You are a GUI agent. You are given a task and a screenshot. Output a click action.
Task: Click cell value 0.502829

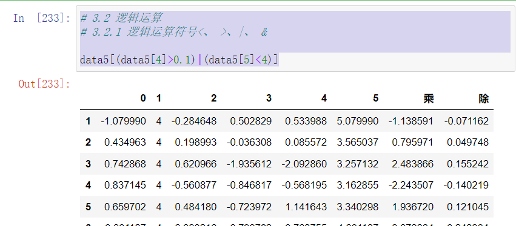click(x=251, y=121)
